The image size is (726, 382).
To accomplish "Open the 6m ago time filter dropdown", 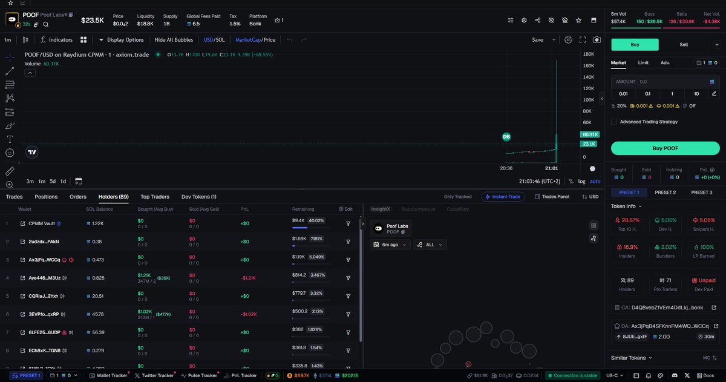I will click(390, 245).
